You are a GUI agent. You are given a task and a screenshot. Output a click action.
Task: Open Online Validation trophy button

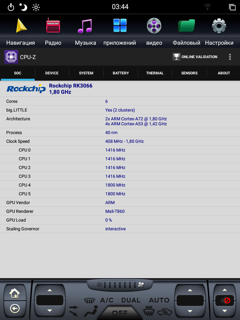[195, 57]
